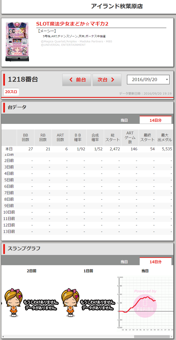Click the 台データ section heading
The height and width of the screenshot is (340, 176).
17,107
